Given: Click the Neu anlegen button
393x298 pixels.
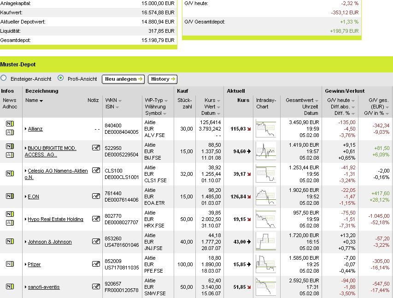Looking at the screenshot, I should tap(123, 79).
